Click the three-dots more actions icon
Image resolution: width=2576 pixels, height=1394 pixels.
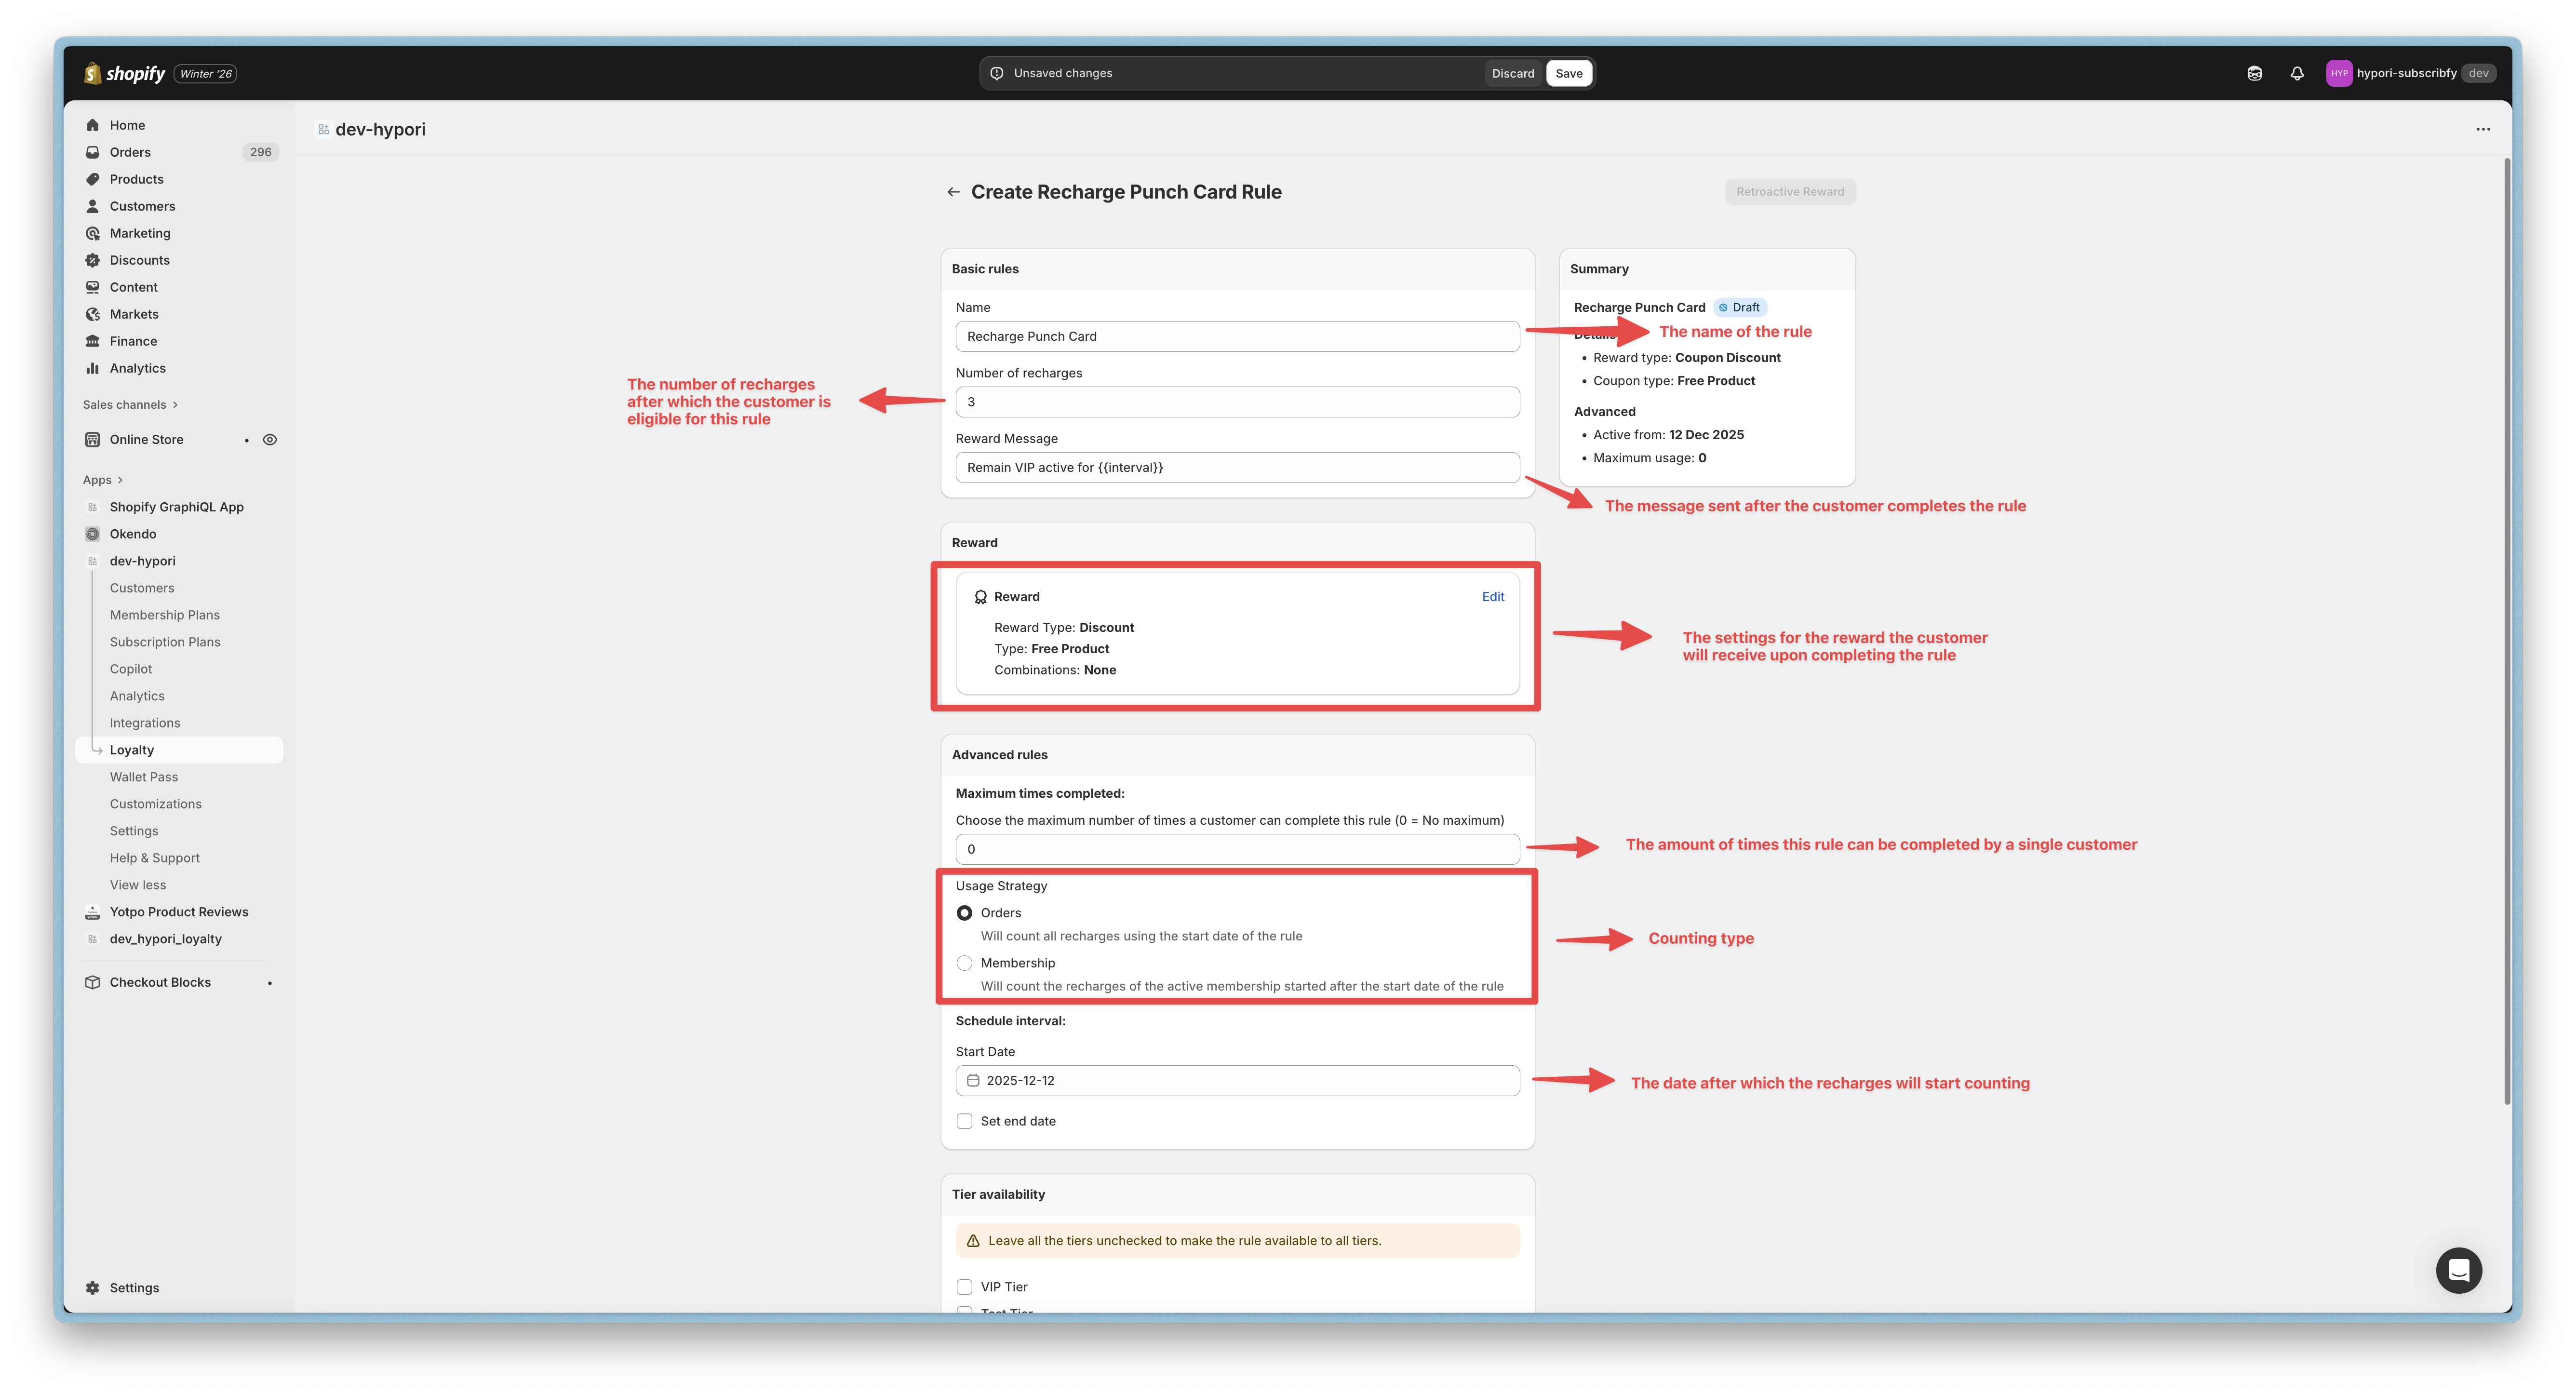pos(2483,129)
